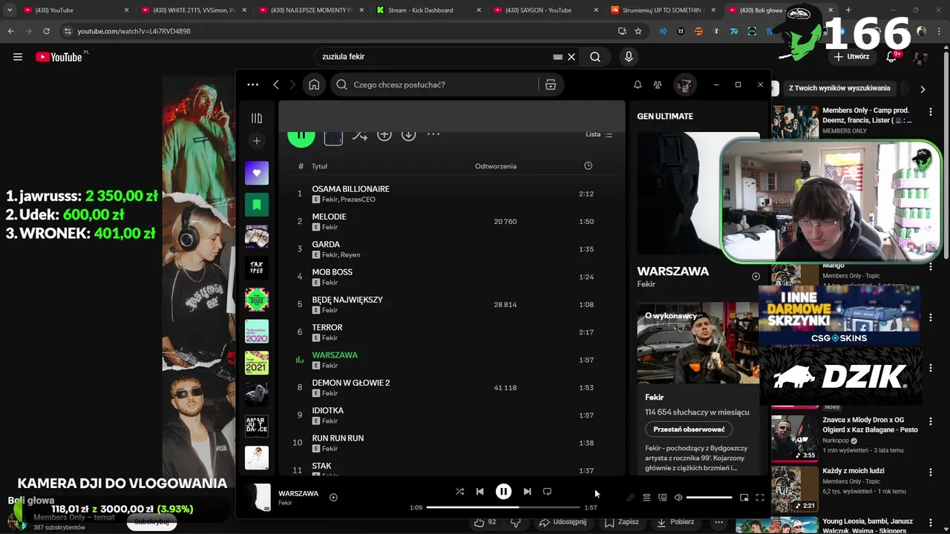950x534 pixels.
Task: Enter Spotify full screen mode
Action: (x=760, y=498)
